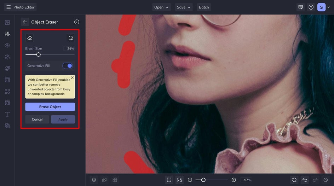Select the eraser brush icon
Image resolution: width=334 pixels, height=186 pixels.
click(30, 38)
